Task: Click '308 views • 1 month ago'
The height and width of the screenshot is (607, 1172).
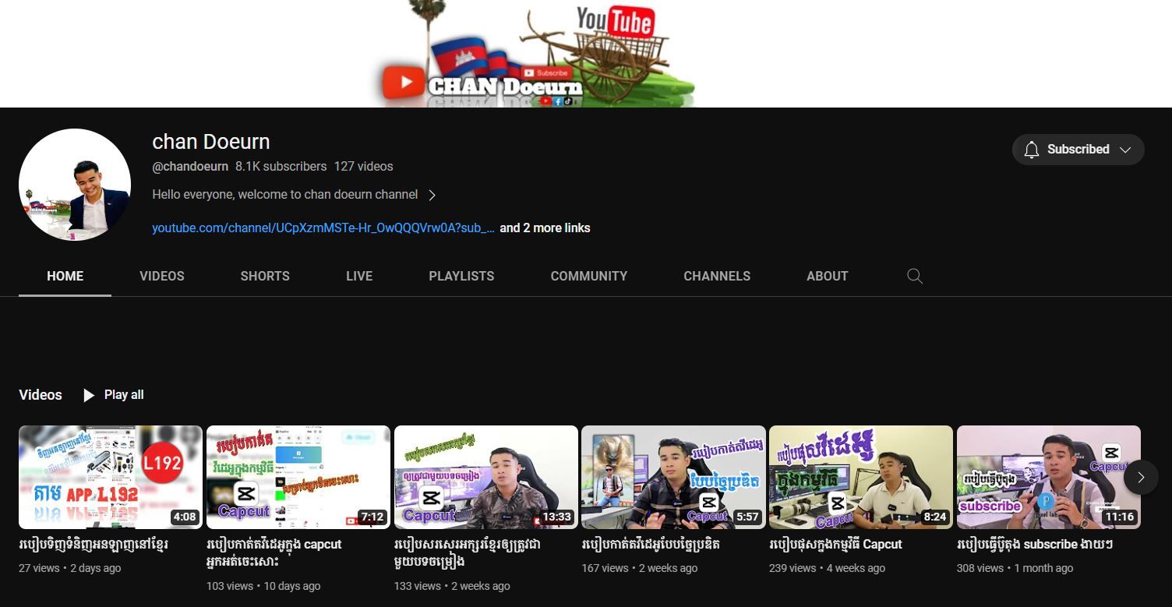Action: click(x=1015, y=568)
